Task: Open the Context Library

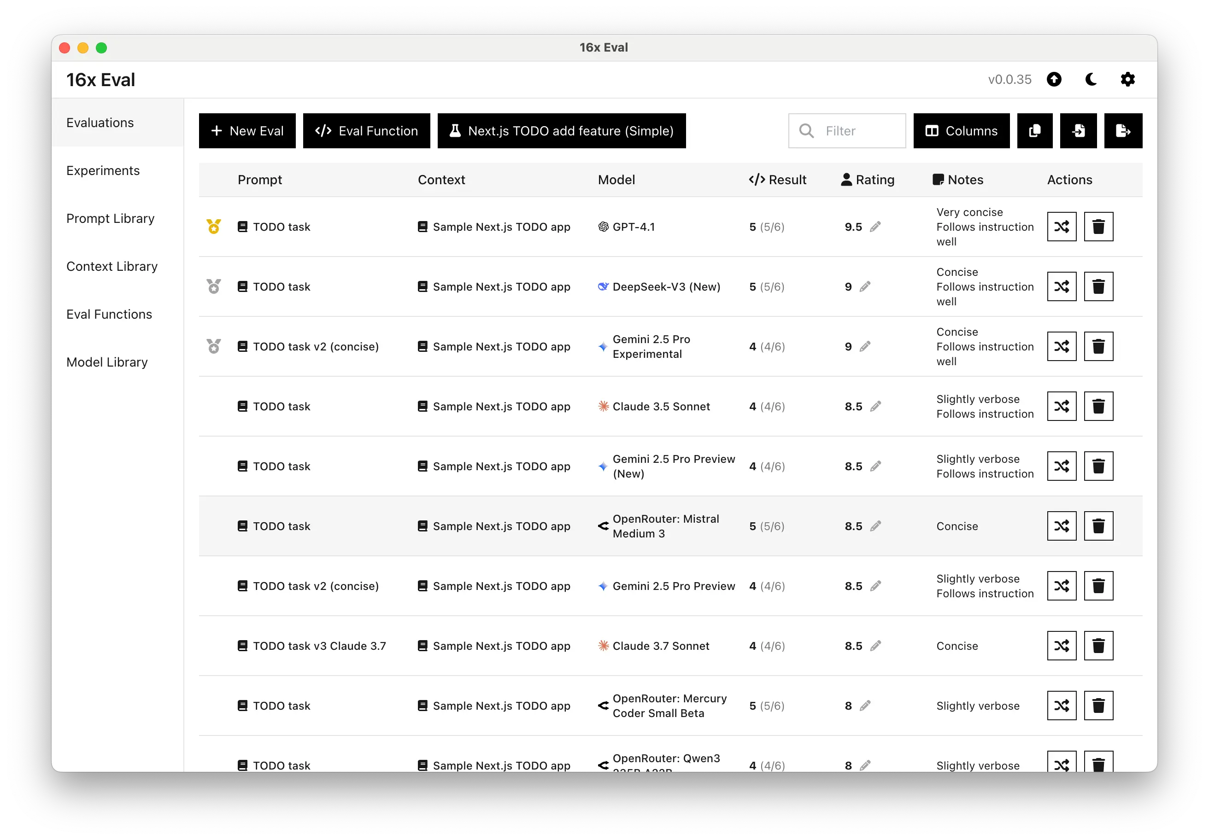Action: point(117,266)
